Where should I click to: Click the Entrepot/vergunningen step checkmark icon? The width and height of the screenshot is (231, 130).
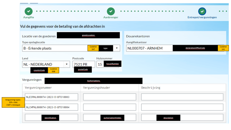[x=202, y=11]
